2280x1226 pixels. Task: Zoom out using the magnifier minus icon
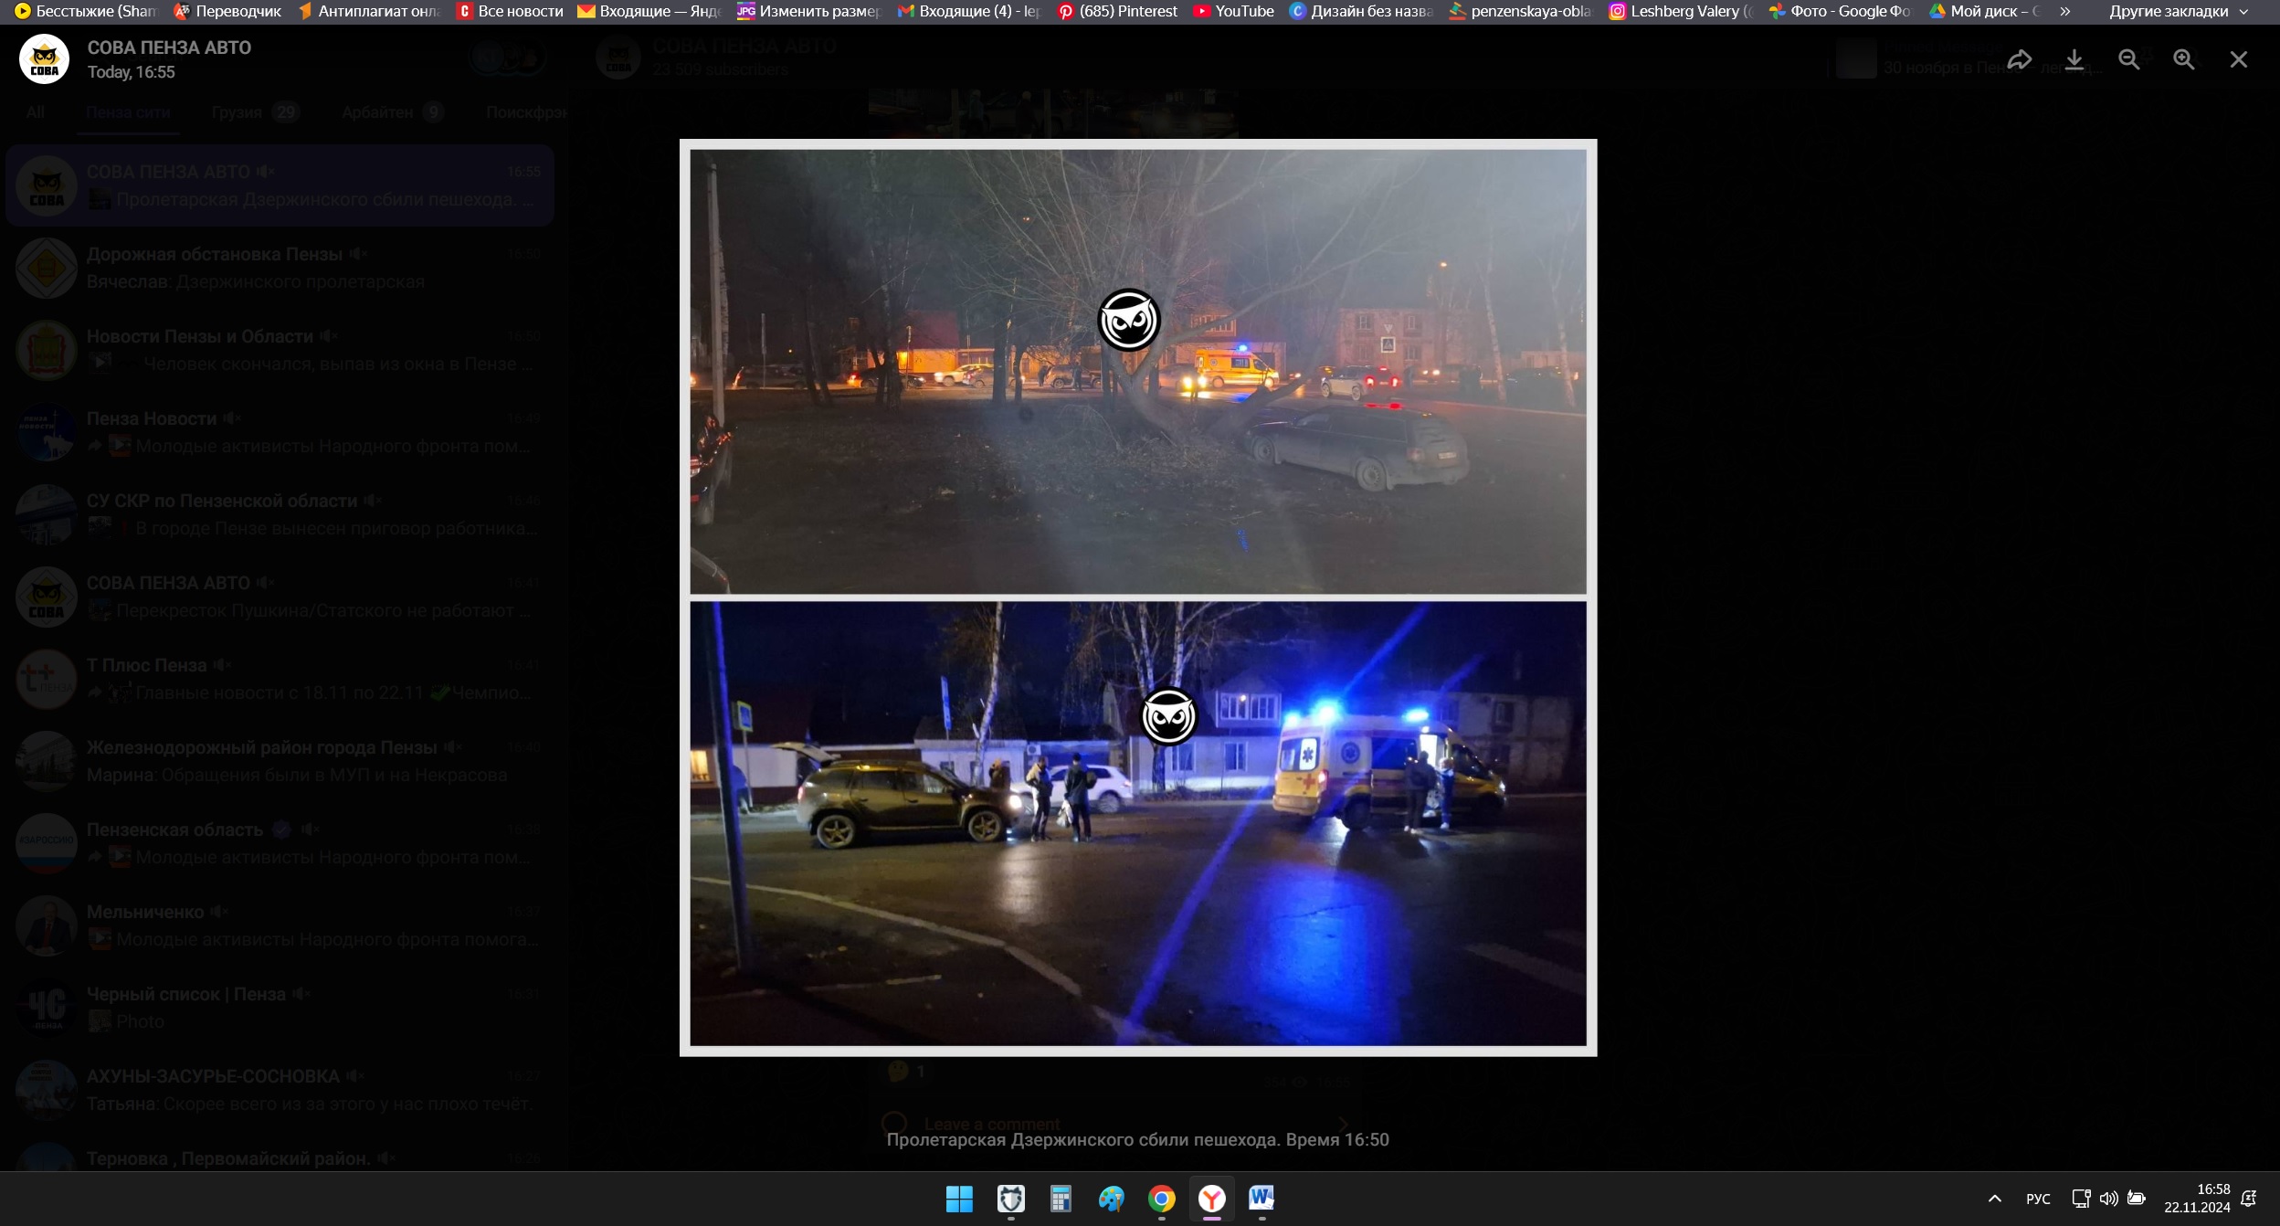[2129, 59]
